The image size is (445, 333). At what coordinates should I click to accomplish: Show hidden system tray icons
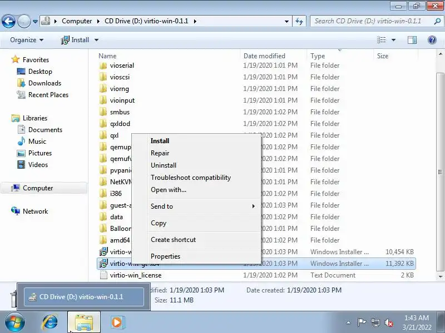pos(348,322)
